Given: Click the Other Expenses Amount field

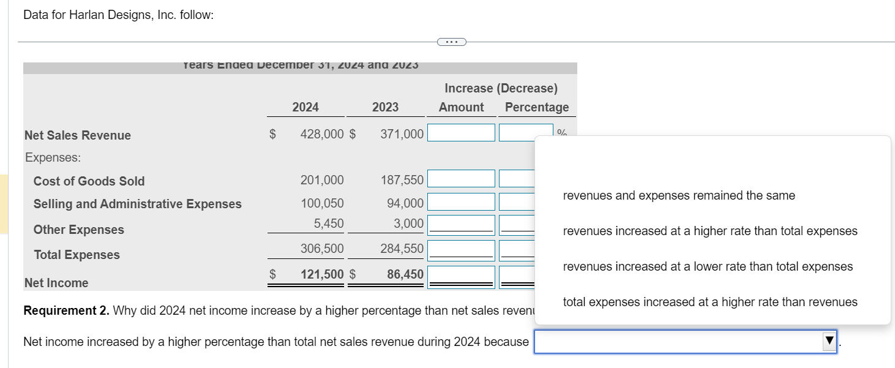Looking at the screenshot, I should pyautogui.click(x=460, y=224).
